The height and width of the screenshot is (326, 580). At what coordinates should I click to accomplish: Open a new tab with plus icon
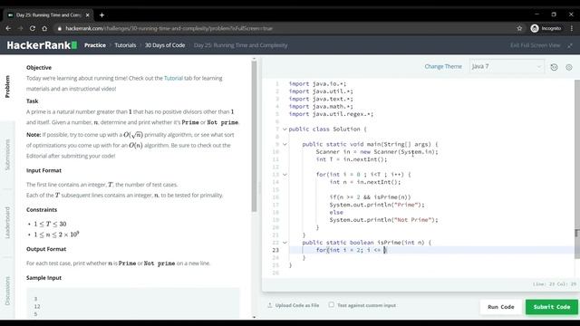pos(101,15)
